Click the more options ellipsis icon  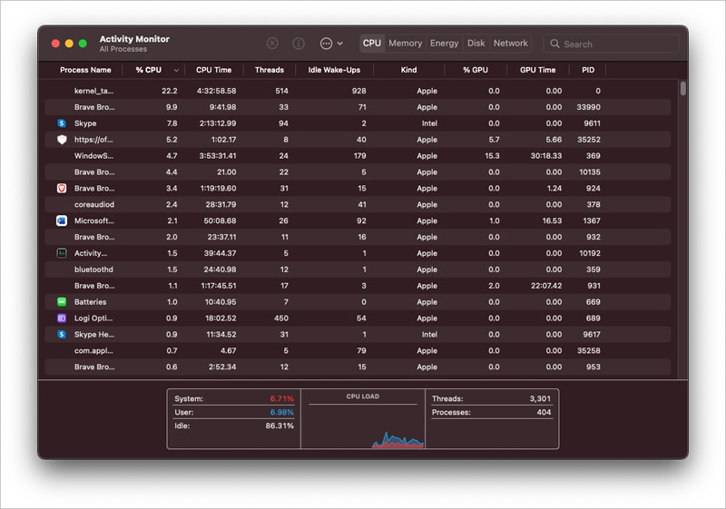click(x=326, y=44)
